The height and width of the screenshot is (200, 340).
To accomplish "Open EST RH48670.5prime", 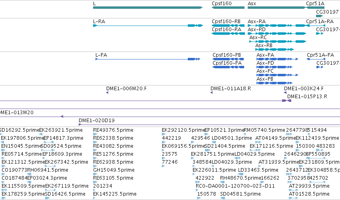I will (x=241, y=178).
